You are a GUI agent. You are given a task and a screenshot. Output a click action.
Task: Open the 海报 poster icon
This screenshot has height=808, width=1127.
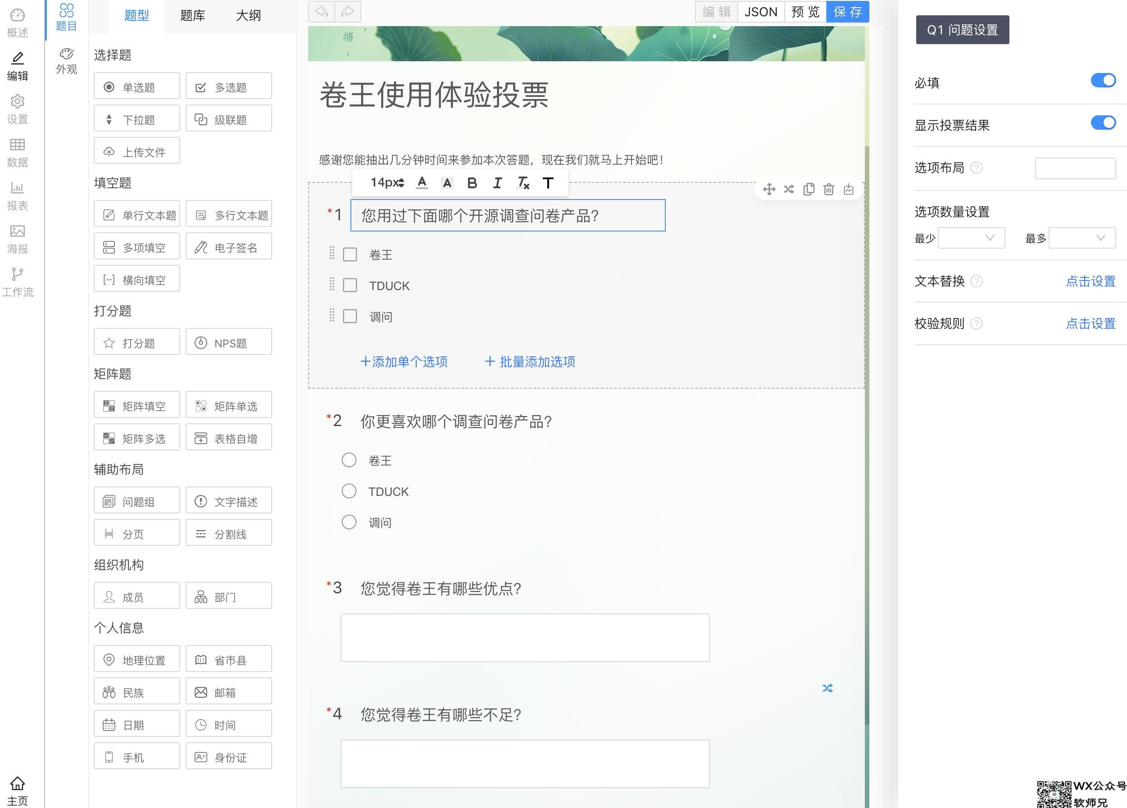tap(18, 239)
